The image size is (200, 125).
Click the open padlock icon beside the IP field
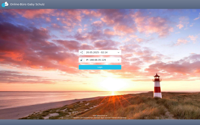82,60
